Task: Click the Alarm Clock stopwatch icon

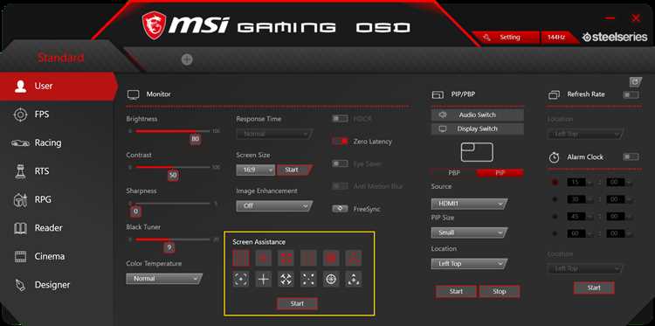Action: coord(554,157)
